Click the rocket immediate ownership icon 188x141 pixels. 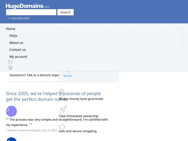(x=63, y=109)
